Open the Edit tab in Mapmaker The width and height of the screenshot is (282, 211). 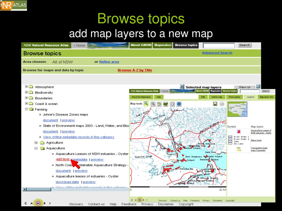(203, 97)
